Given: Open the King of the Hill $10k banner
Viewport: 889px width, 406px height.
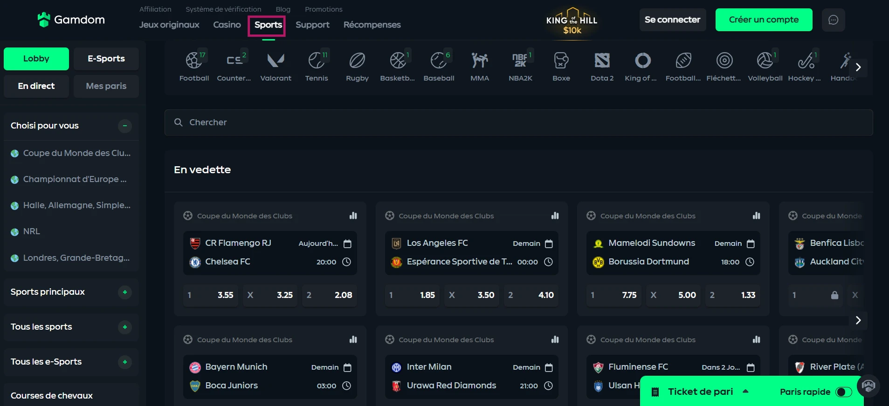Looking at the screenshot, I should click(572, 21).
